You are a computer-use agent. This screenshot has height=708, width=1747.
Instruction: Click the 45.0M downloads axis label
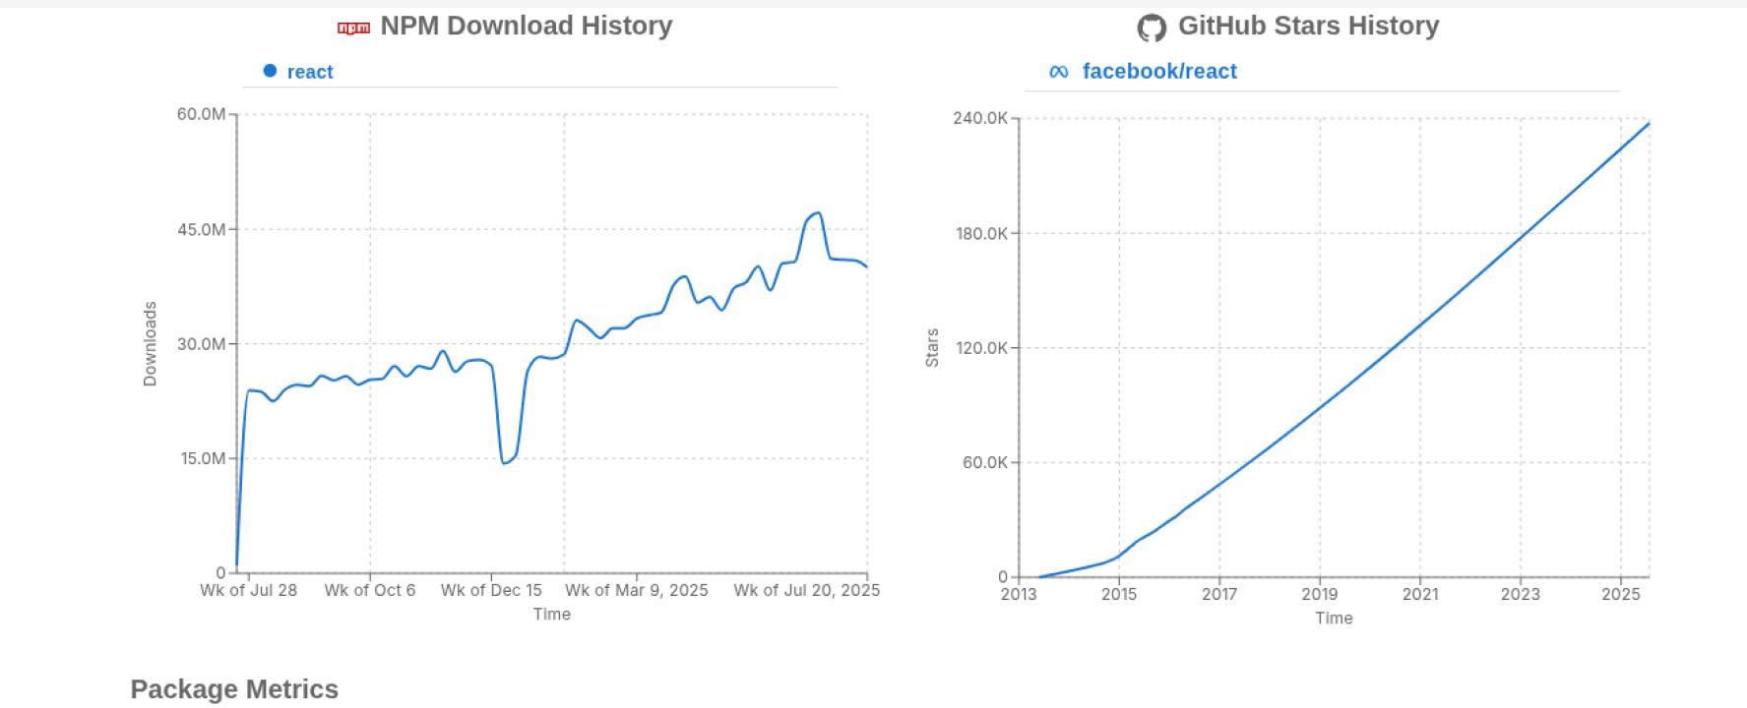pos(201,230)
